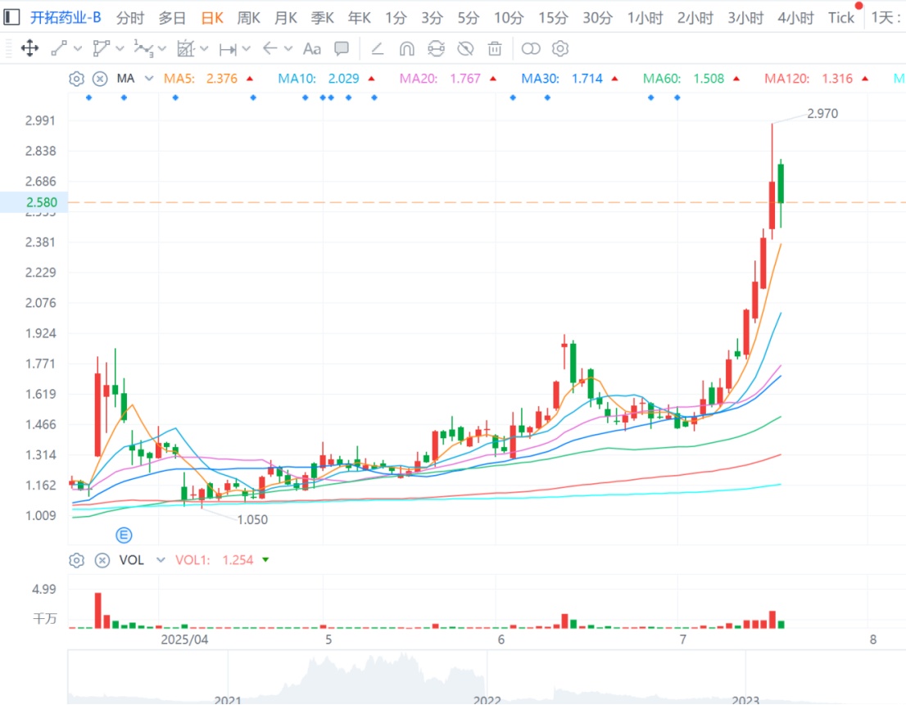Switch to the 周K weekly tab
906x705 pixels.
click(x=248, y=17)
